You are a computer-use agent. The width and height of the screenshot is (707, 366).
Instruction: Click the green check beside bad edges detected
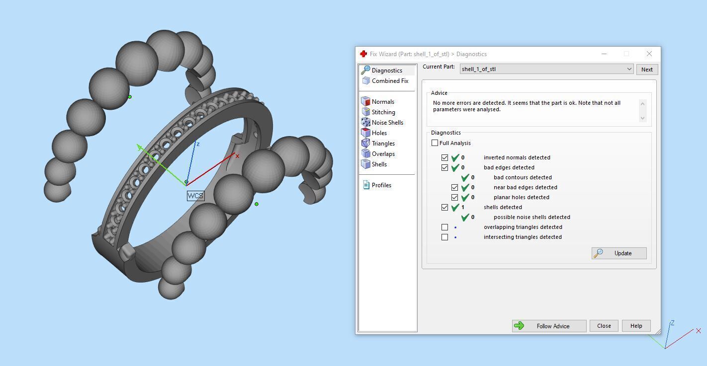coord(455,167)
